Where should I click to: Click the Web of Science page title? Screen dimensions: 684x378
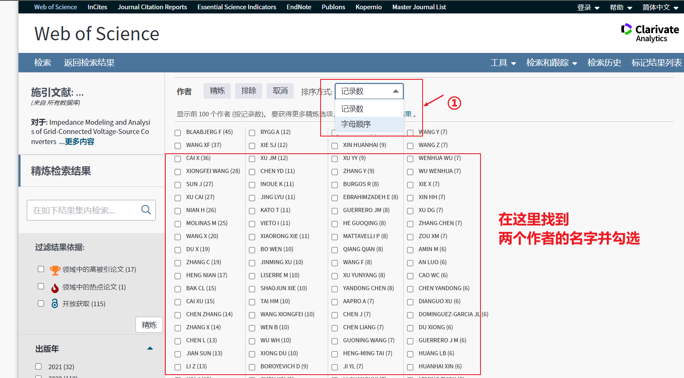pos(97,34)
